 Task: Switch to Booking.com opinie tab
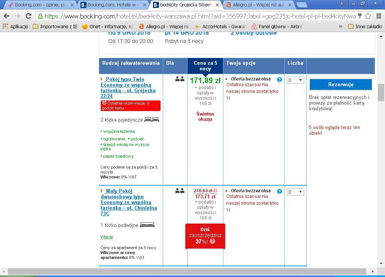coord(41,5)
